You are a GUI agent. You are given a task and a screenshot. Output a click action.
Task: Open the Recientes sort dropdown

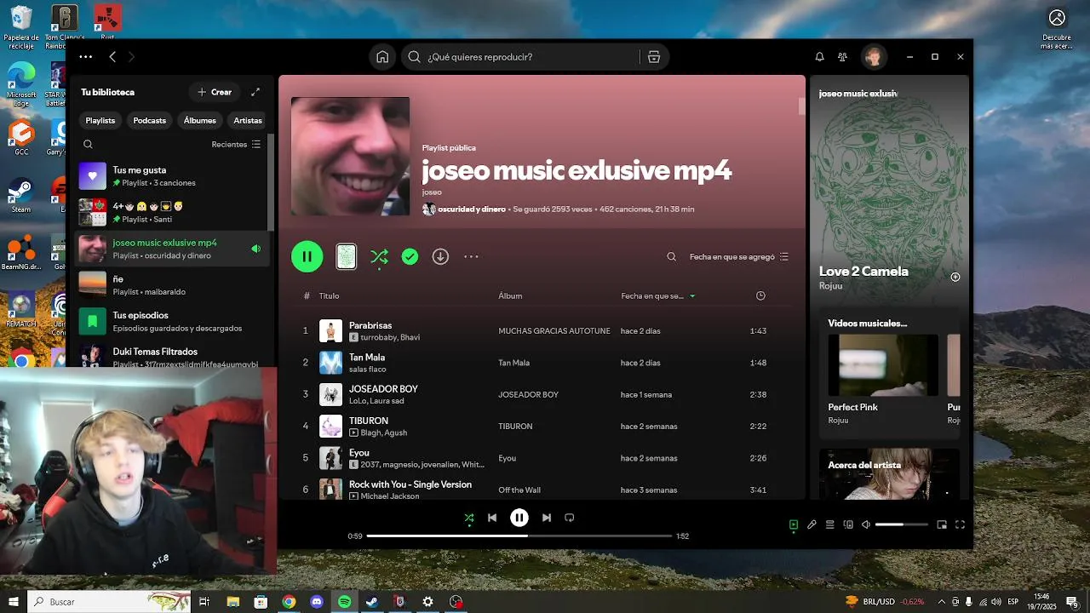tap(236, 145)
